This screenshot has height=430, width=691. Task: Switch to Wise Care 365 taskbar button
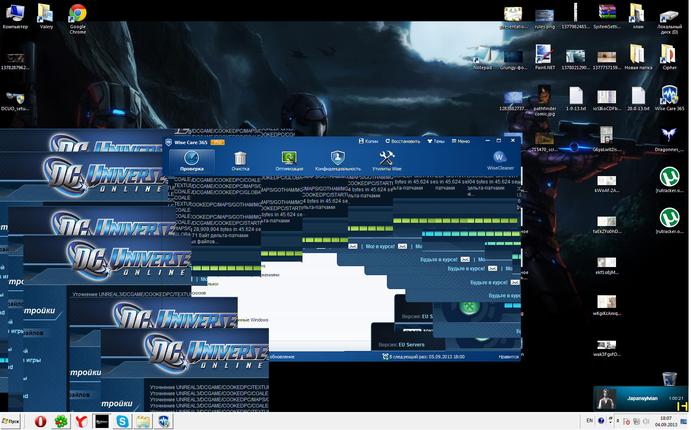coord(164,421)
